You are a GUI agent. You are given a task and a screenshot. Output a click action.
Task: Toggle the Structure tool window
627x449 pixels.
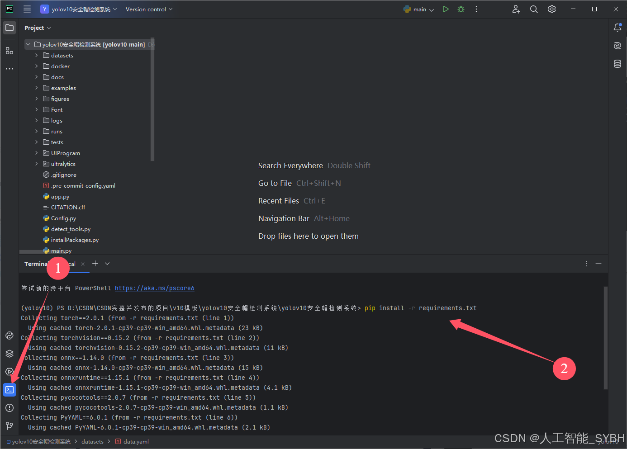pyautogui.click(x=9, y=51)
